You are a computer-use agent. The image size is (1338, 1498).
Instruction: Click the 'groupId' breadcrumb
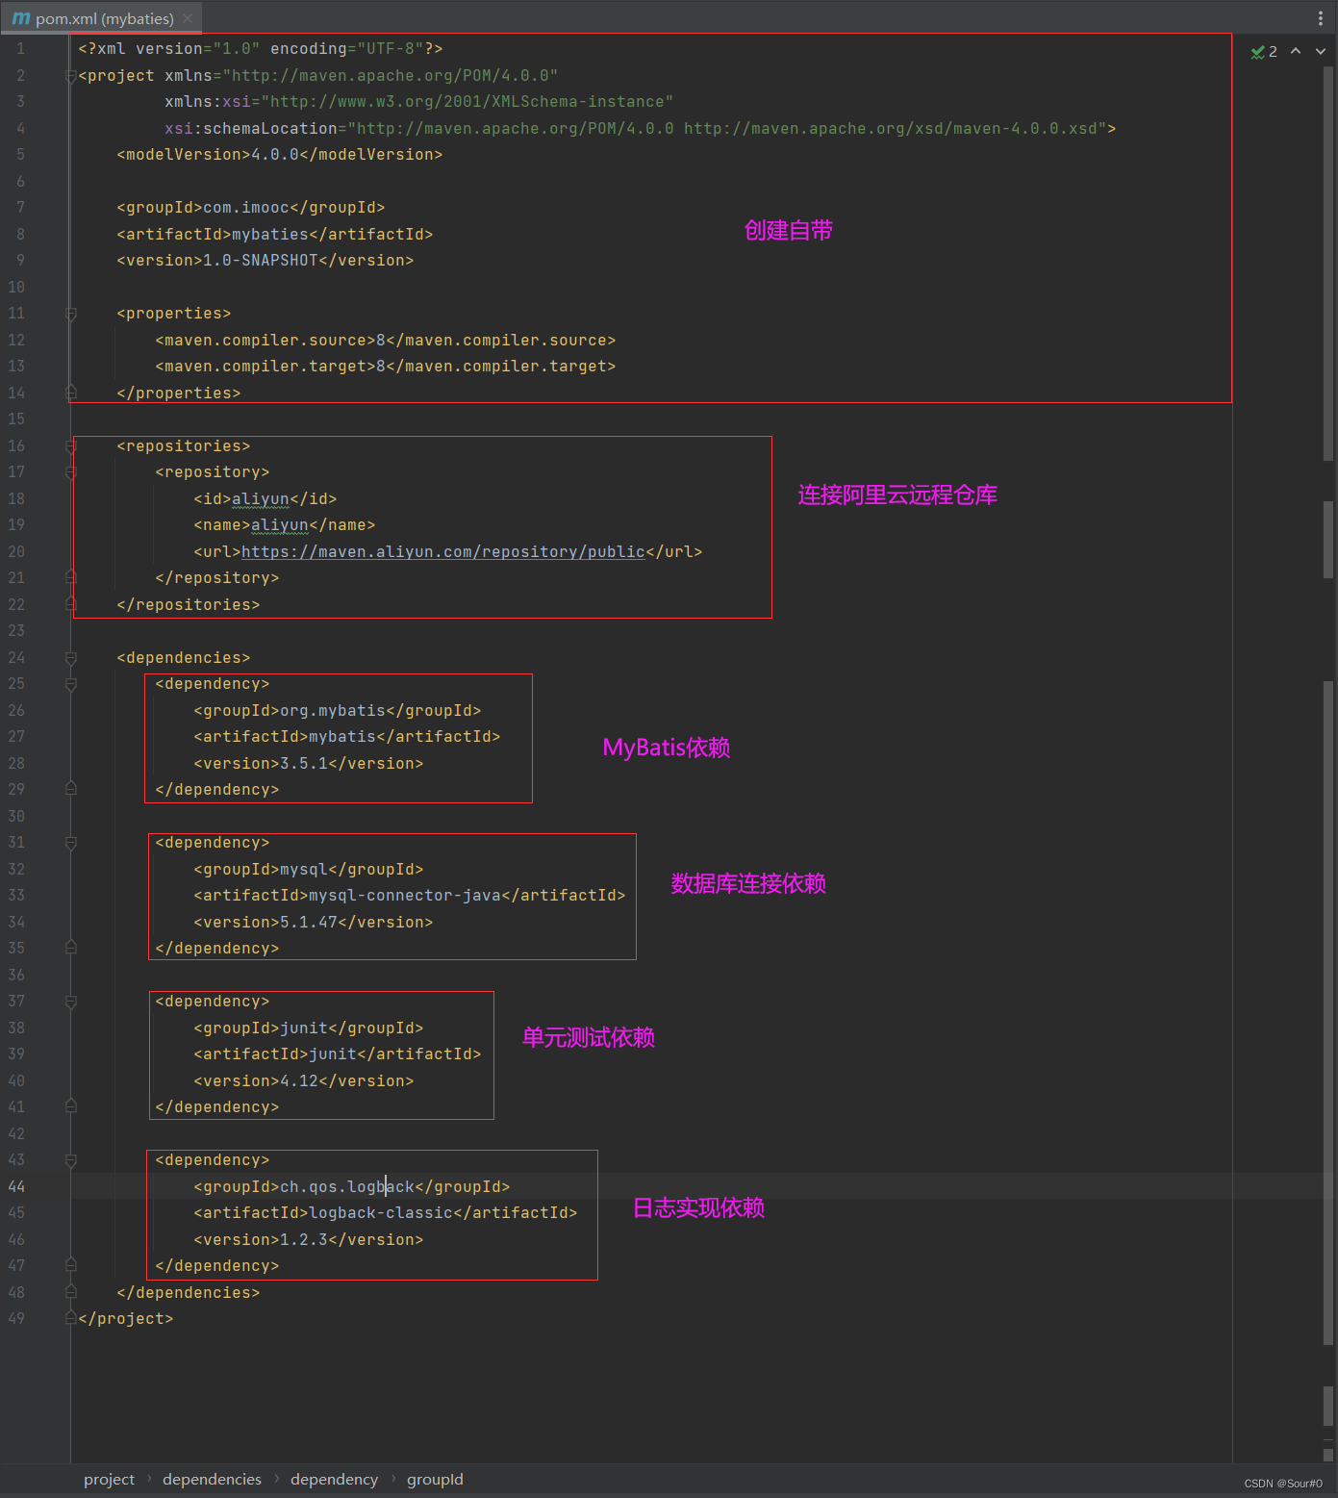coord(435,1480)
